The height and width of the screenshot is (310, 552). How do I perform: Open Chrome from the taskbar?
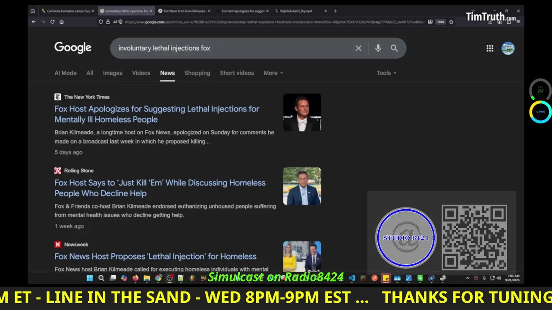pyautogui.click(x=158, y=278)
